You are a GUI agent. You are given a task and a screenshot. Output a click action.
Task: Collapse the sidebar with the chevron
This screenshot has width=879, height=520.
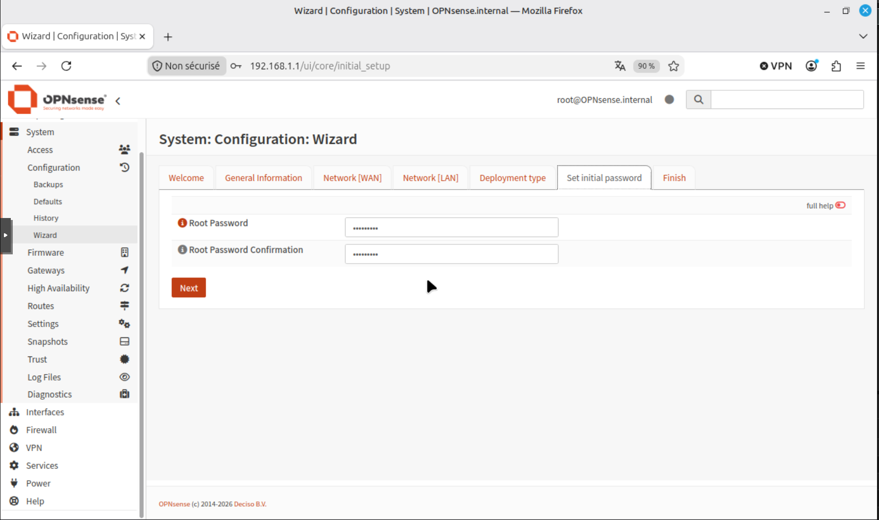(x=118, y=101)
